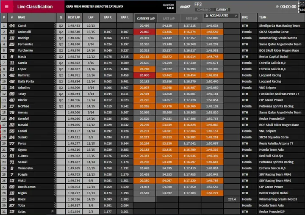Click the Bike column header

click(x=245, y=17)
